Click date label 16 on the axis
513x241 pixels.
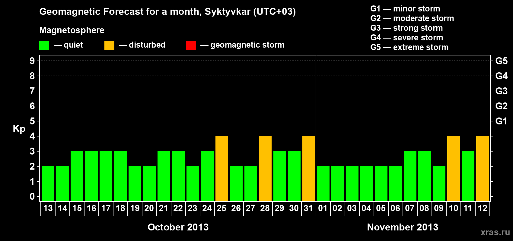[x=91, y=208]
